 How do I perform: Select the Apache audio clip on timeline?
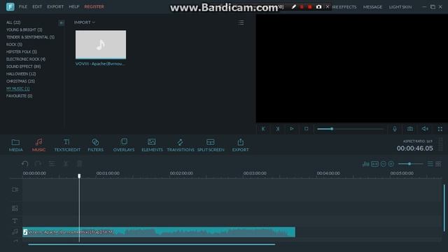[x=159, y=232]
